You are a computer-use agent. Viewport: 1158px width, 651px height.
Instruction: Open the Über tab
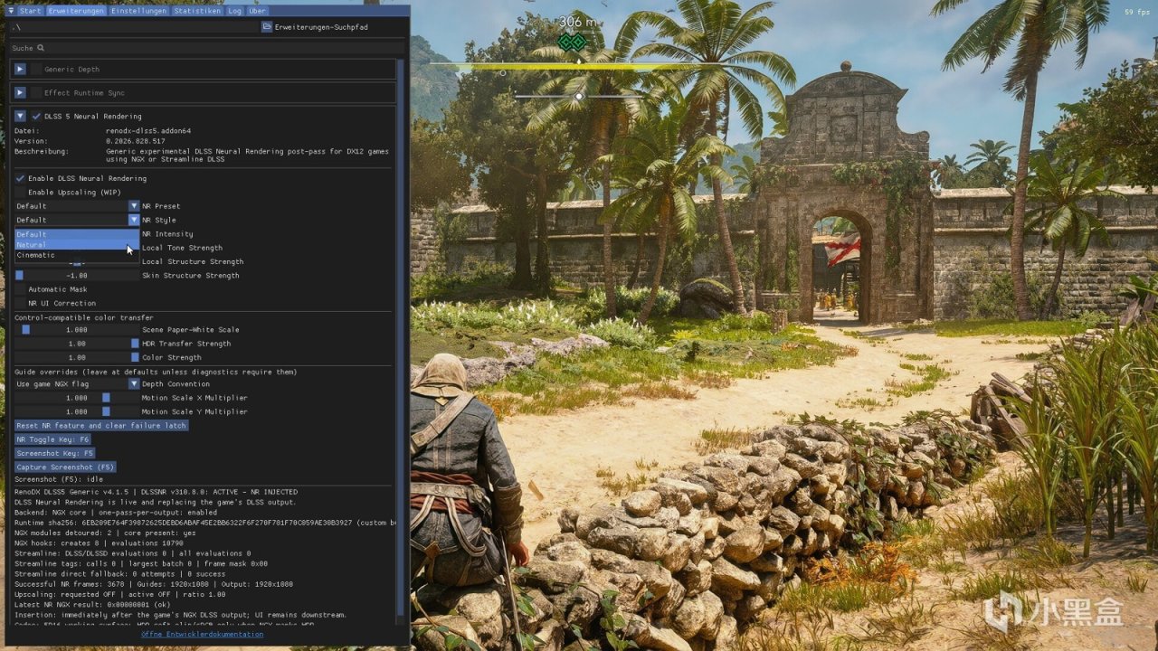[257, 11]
